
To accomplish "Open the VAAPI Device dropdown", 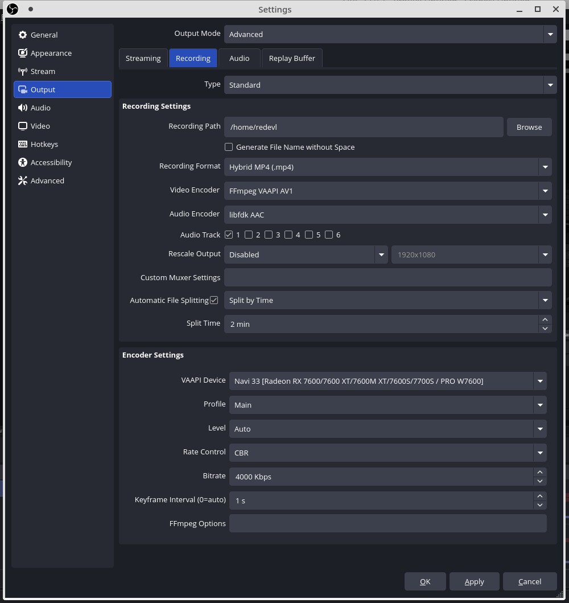I will point(388,381).
